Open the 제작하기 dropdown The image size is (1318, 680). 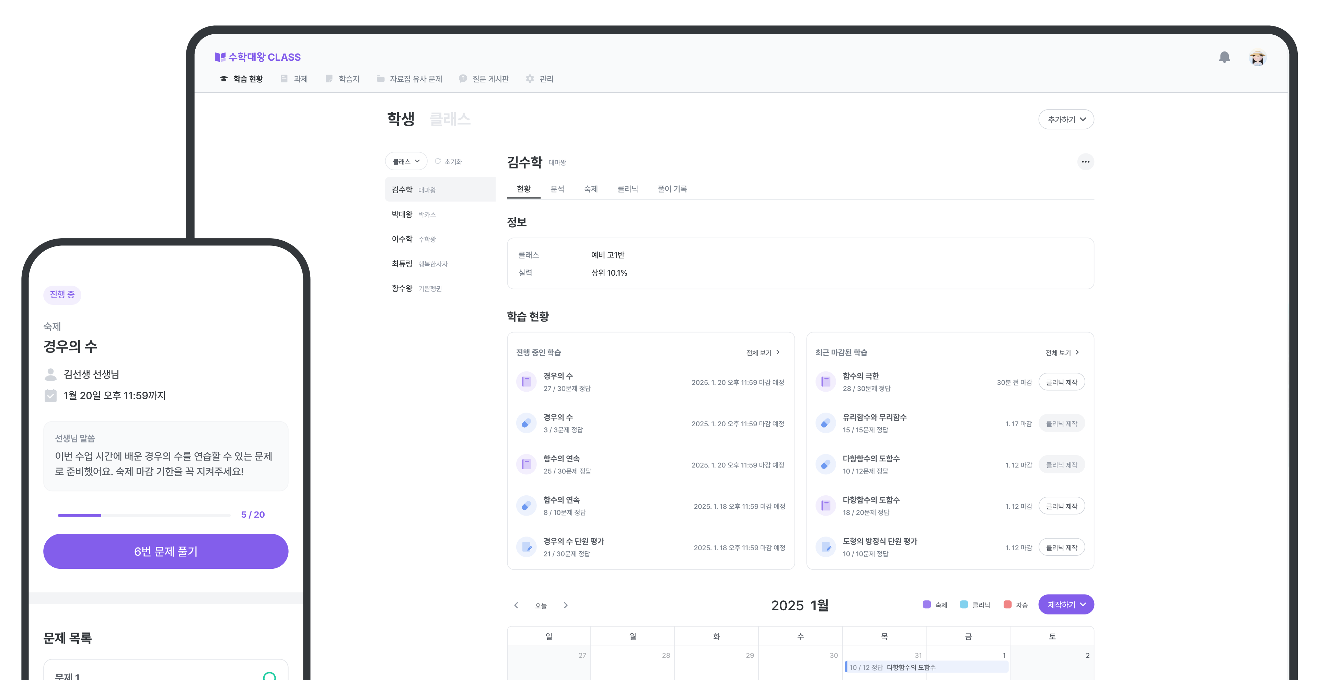tap(1066, 604)
